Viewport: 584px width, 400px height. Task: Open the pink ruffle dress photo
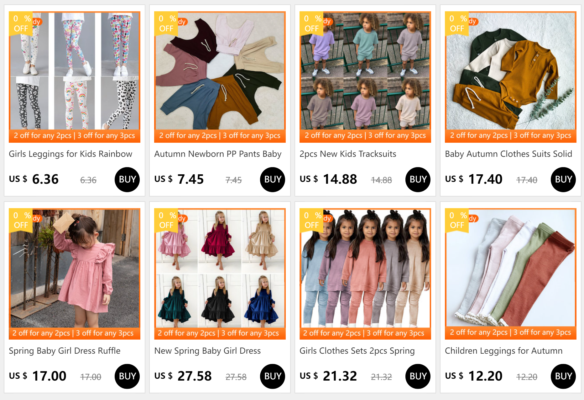75,274
